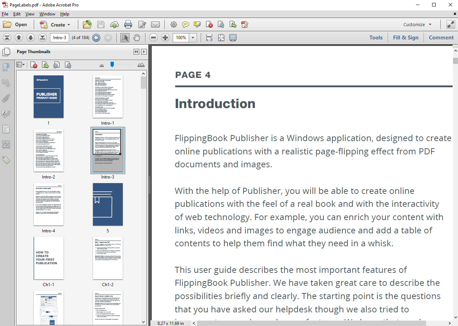This screenshot has height=326, width=458.
Task: Open the zoom percentage dropdown
Action: pos(193,38)
